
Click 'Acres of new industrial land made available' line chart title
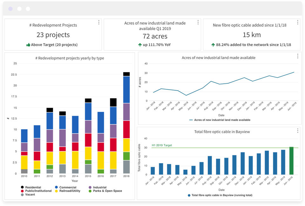(x=219, y=58)
